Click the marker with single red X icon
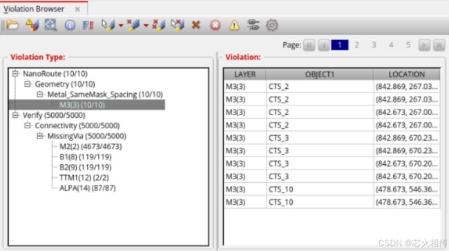The width and height of the screenshot is (449, 251). [x=133, y=25]
